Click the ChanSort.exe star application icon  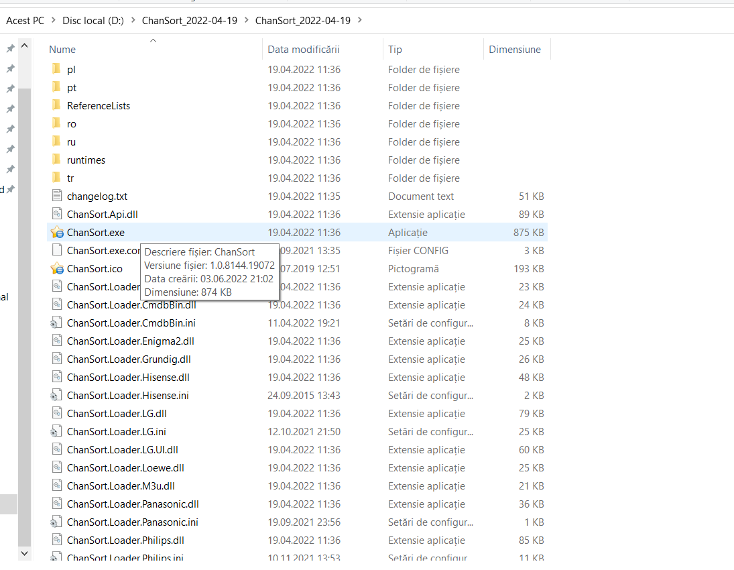click(x=56, y=232)
